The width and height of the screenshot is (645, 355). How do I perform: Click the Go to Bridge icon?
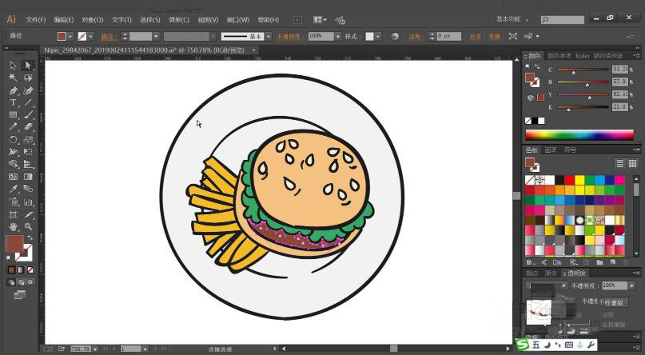pos(298,20)
